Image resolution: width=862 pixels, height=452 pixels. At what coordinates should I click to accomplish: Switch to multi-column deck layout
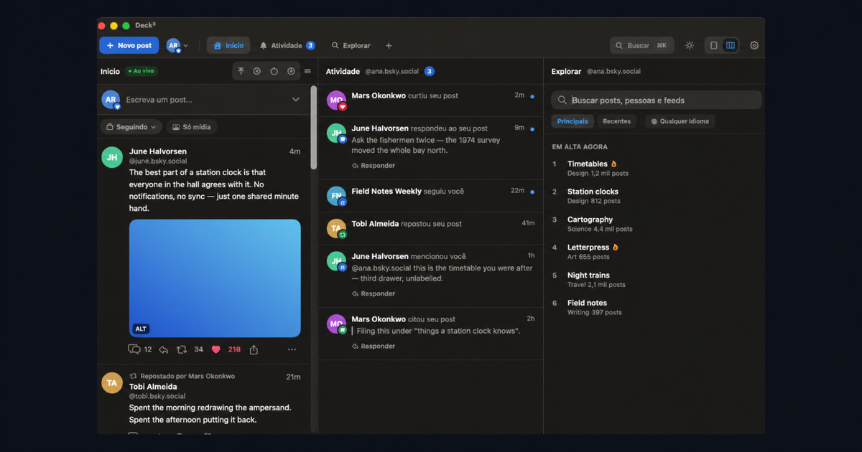[x=731, y=45]
